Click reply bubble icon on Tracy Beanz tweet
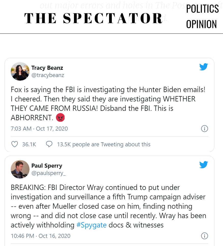Screen dimensions: 223x246 click(49, 144)
